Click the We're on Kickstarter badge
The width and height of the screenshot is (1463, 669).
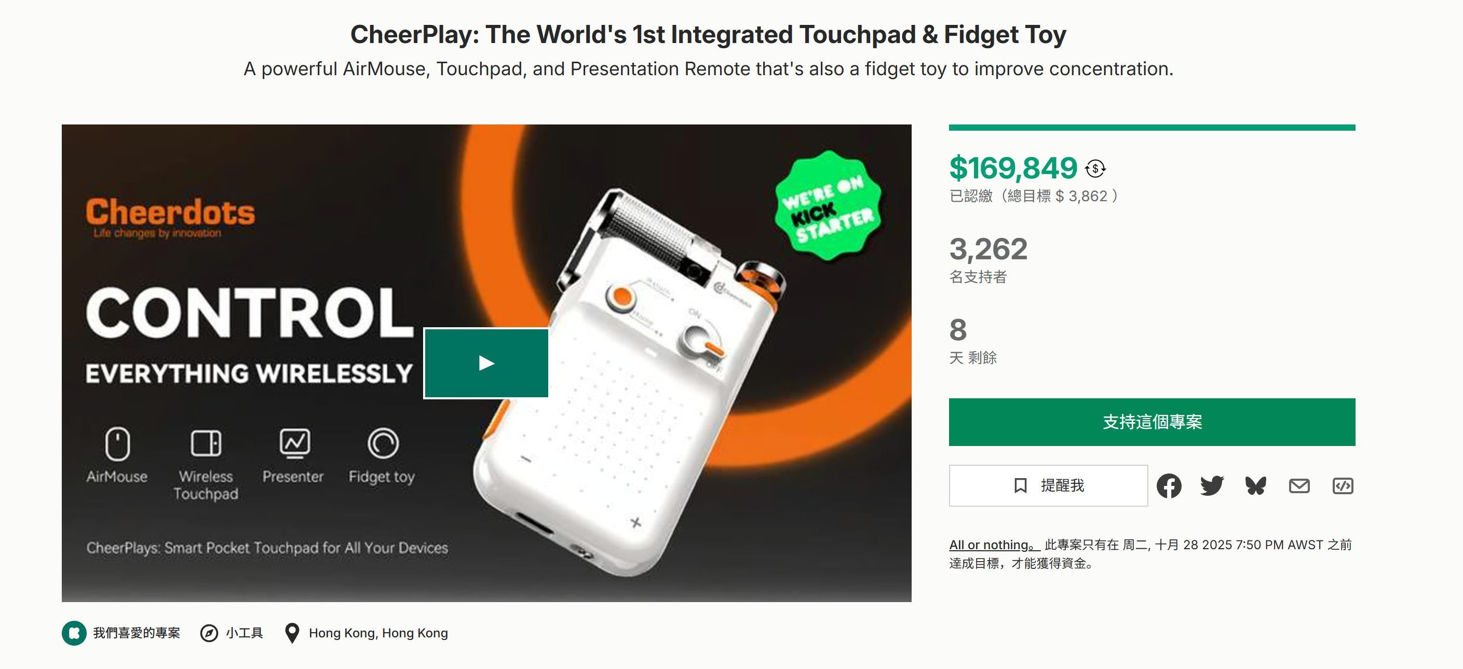point(829,206)
